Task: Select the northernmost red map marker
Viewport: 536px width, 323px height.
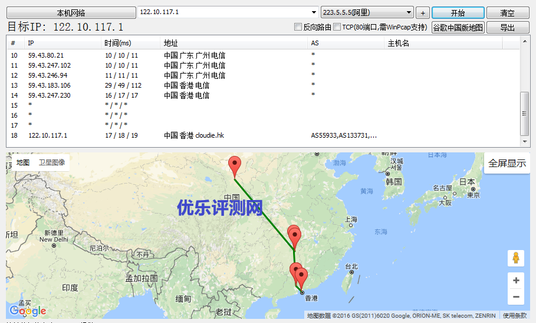Action: click(235, 167)
